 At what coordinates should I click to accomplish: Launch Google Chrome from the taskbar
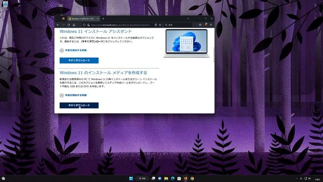coord(192,178)
